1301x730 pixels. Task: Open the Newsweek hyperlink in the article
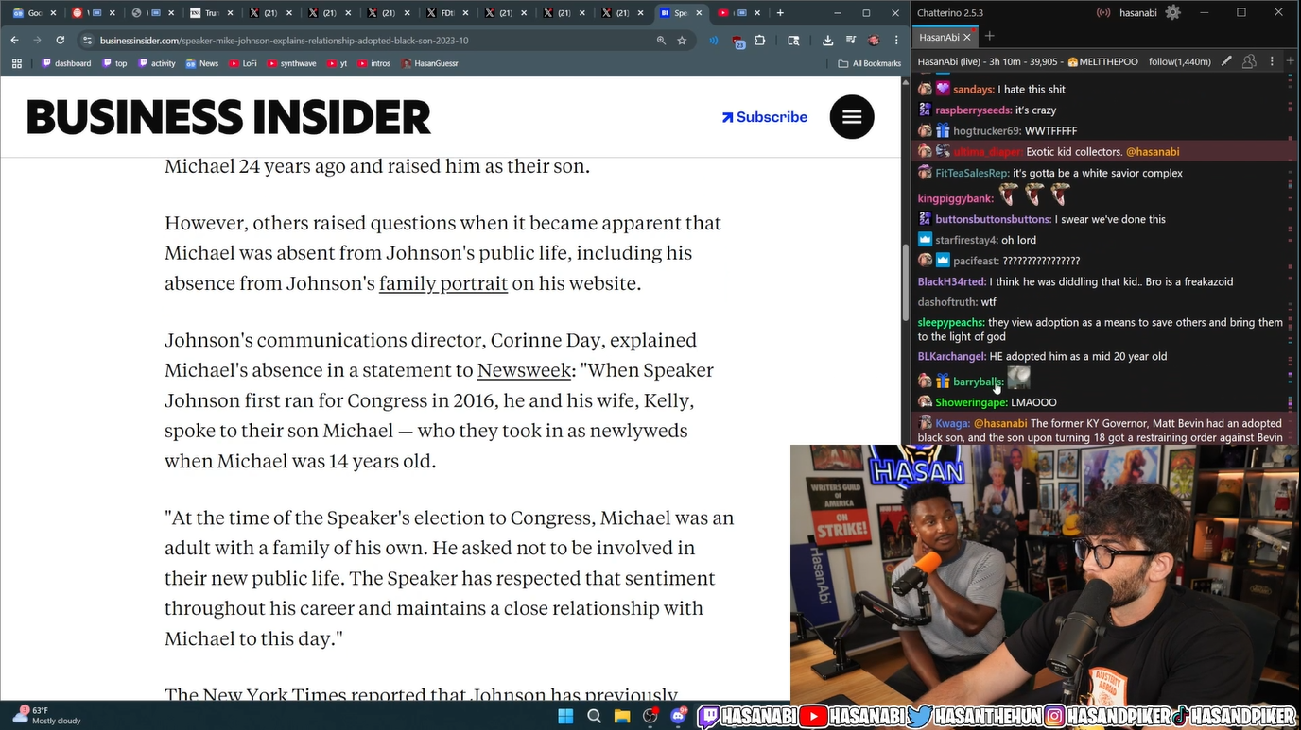[x=525, y=370]
